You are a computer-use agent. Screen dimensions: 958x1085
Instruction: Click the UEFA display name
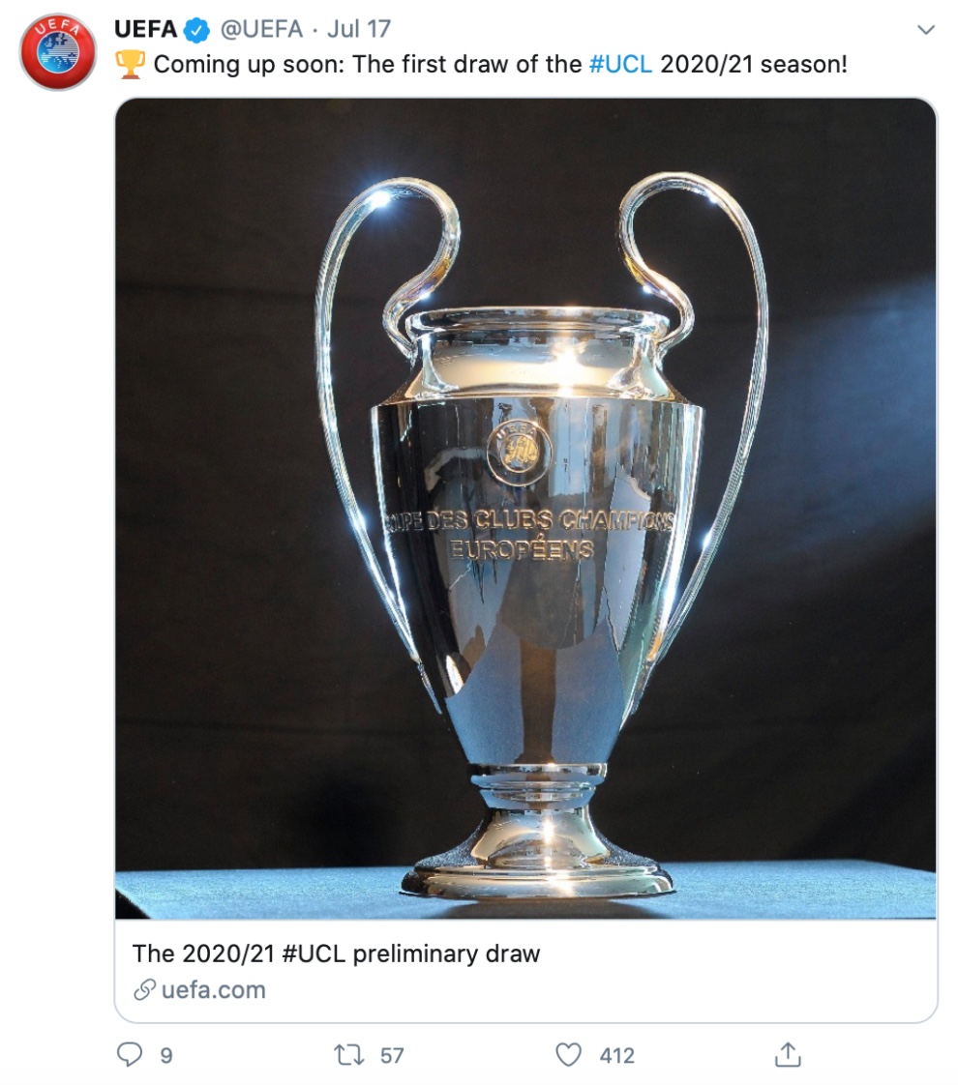pyautogui.click(x=145, y=29)
